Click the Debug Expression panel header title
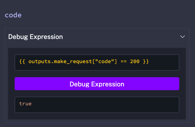Screen dimensions: 195x127 (x=36, y=37)
